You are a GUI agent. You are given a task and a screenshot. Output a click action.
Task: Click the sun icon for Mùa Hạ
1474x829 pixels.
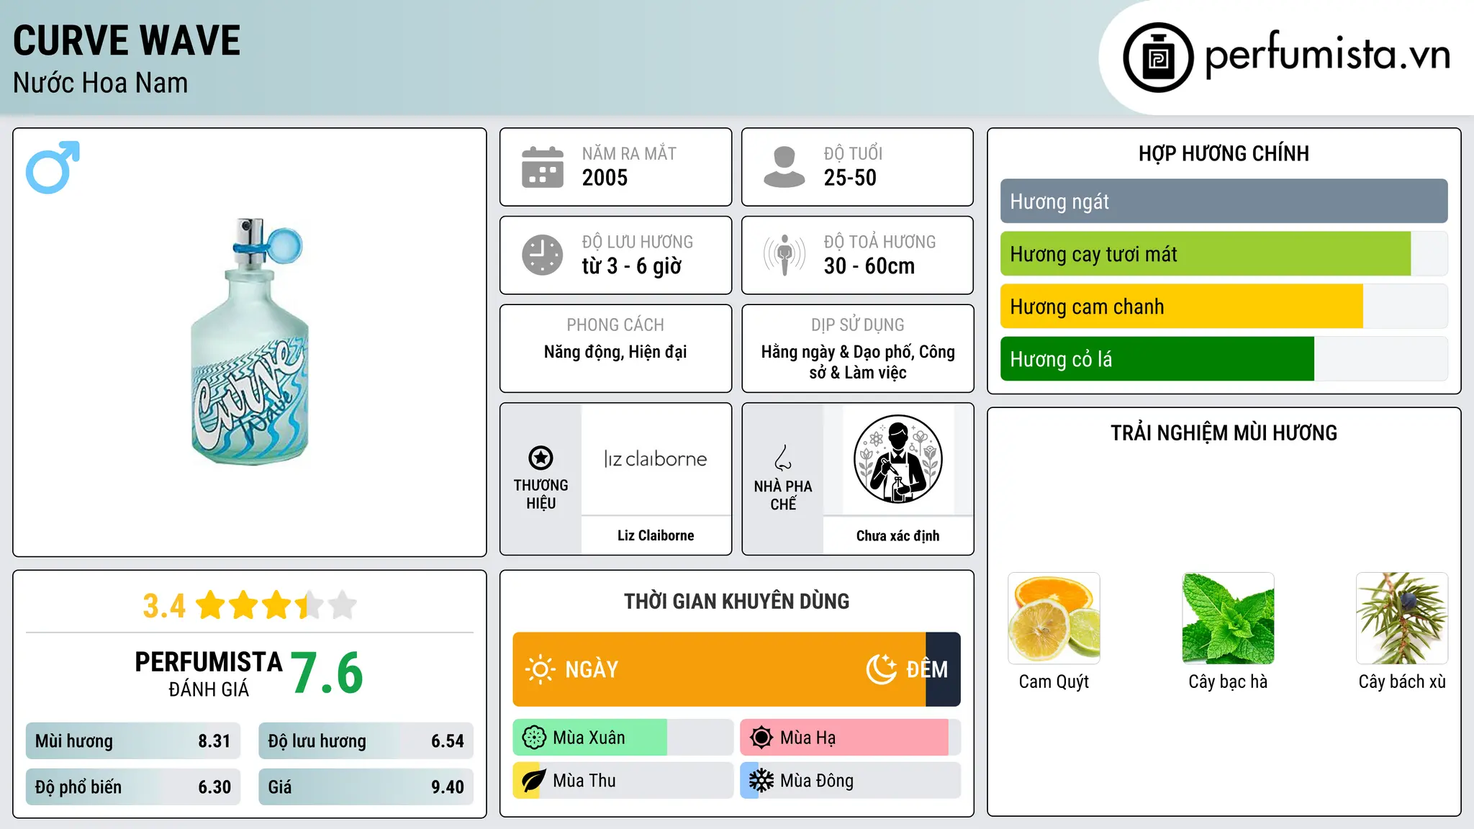point(761,738)
